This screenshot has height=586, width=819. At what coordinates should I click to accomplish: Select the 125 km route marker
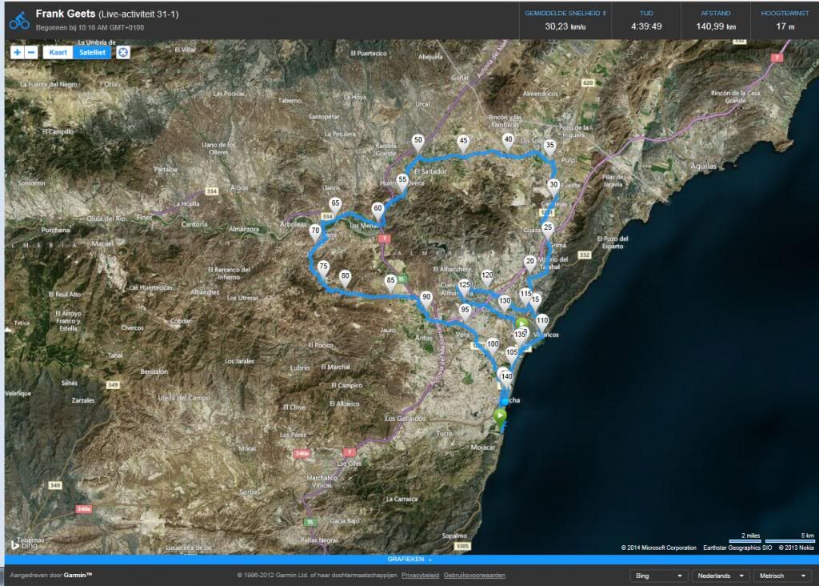465,287
